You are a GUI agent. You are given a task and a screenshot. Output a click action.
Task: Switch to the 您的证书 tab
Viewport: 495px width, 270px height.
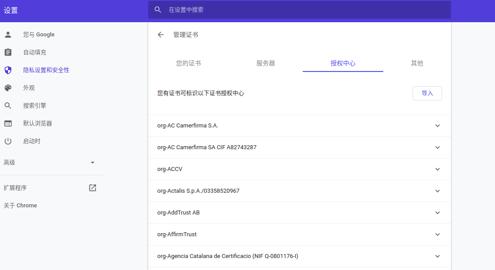point(188,64)
